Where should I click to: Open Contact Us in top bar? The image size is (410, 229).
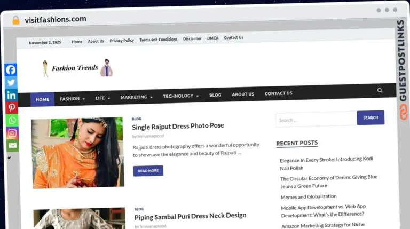pos(233,38)
